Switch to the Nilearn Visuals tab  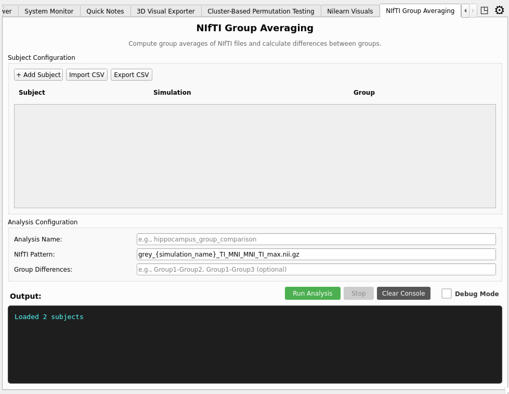(350, 11)
